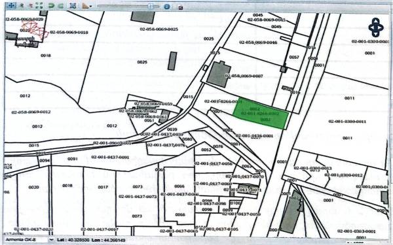
Task: Go to previous map view
Action: pyautogui.click(x=51, y=5)
